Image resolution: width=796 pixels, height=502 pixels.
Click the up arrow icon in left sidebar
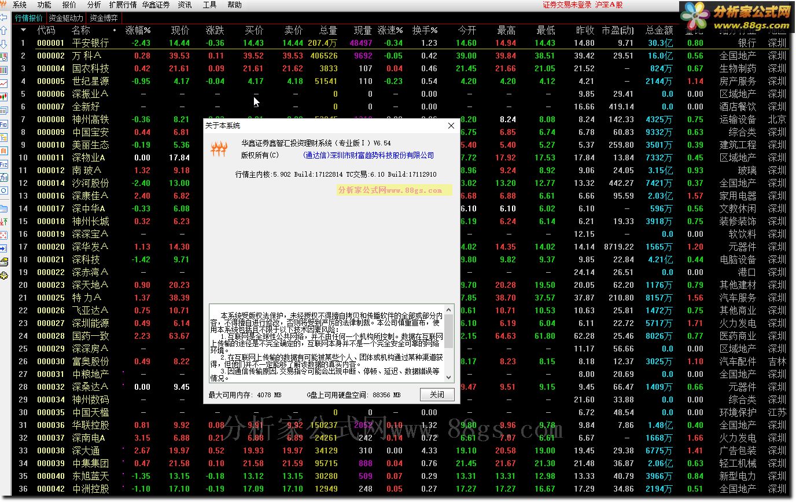click(x=4, y=31)
